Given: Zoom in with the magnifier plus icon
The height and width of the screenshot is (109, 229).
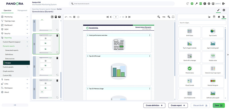Looking at the screenshot, I should [x=169, y=17].
